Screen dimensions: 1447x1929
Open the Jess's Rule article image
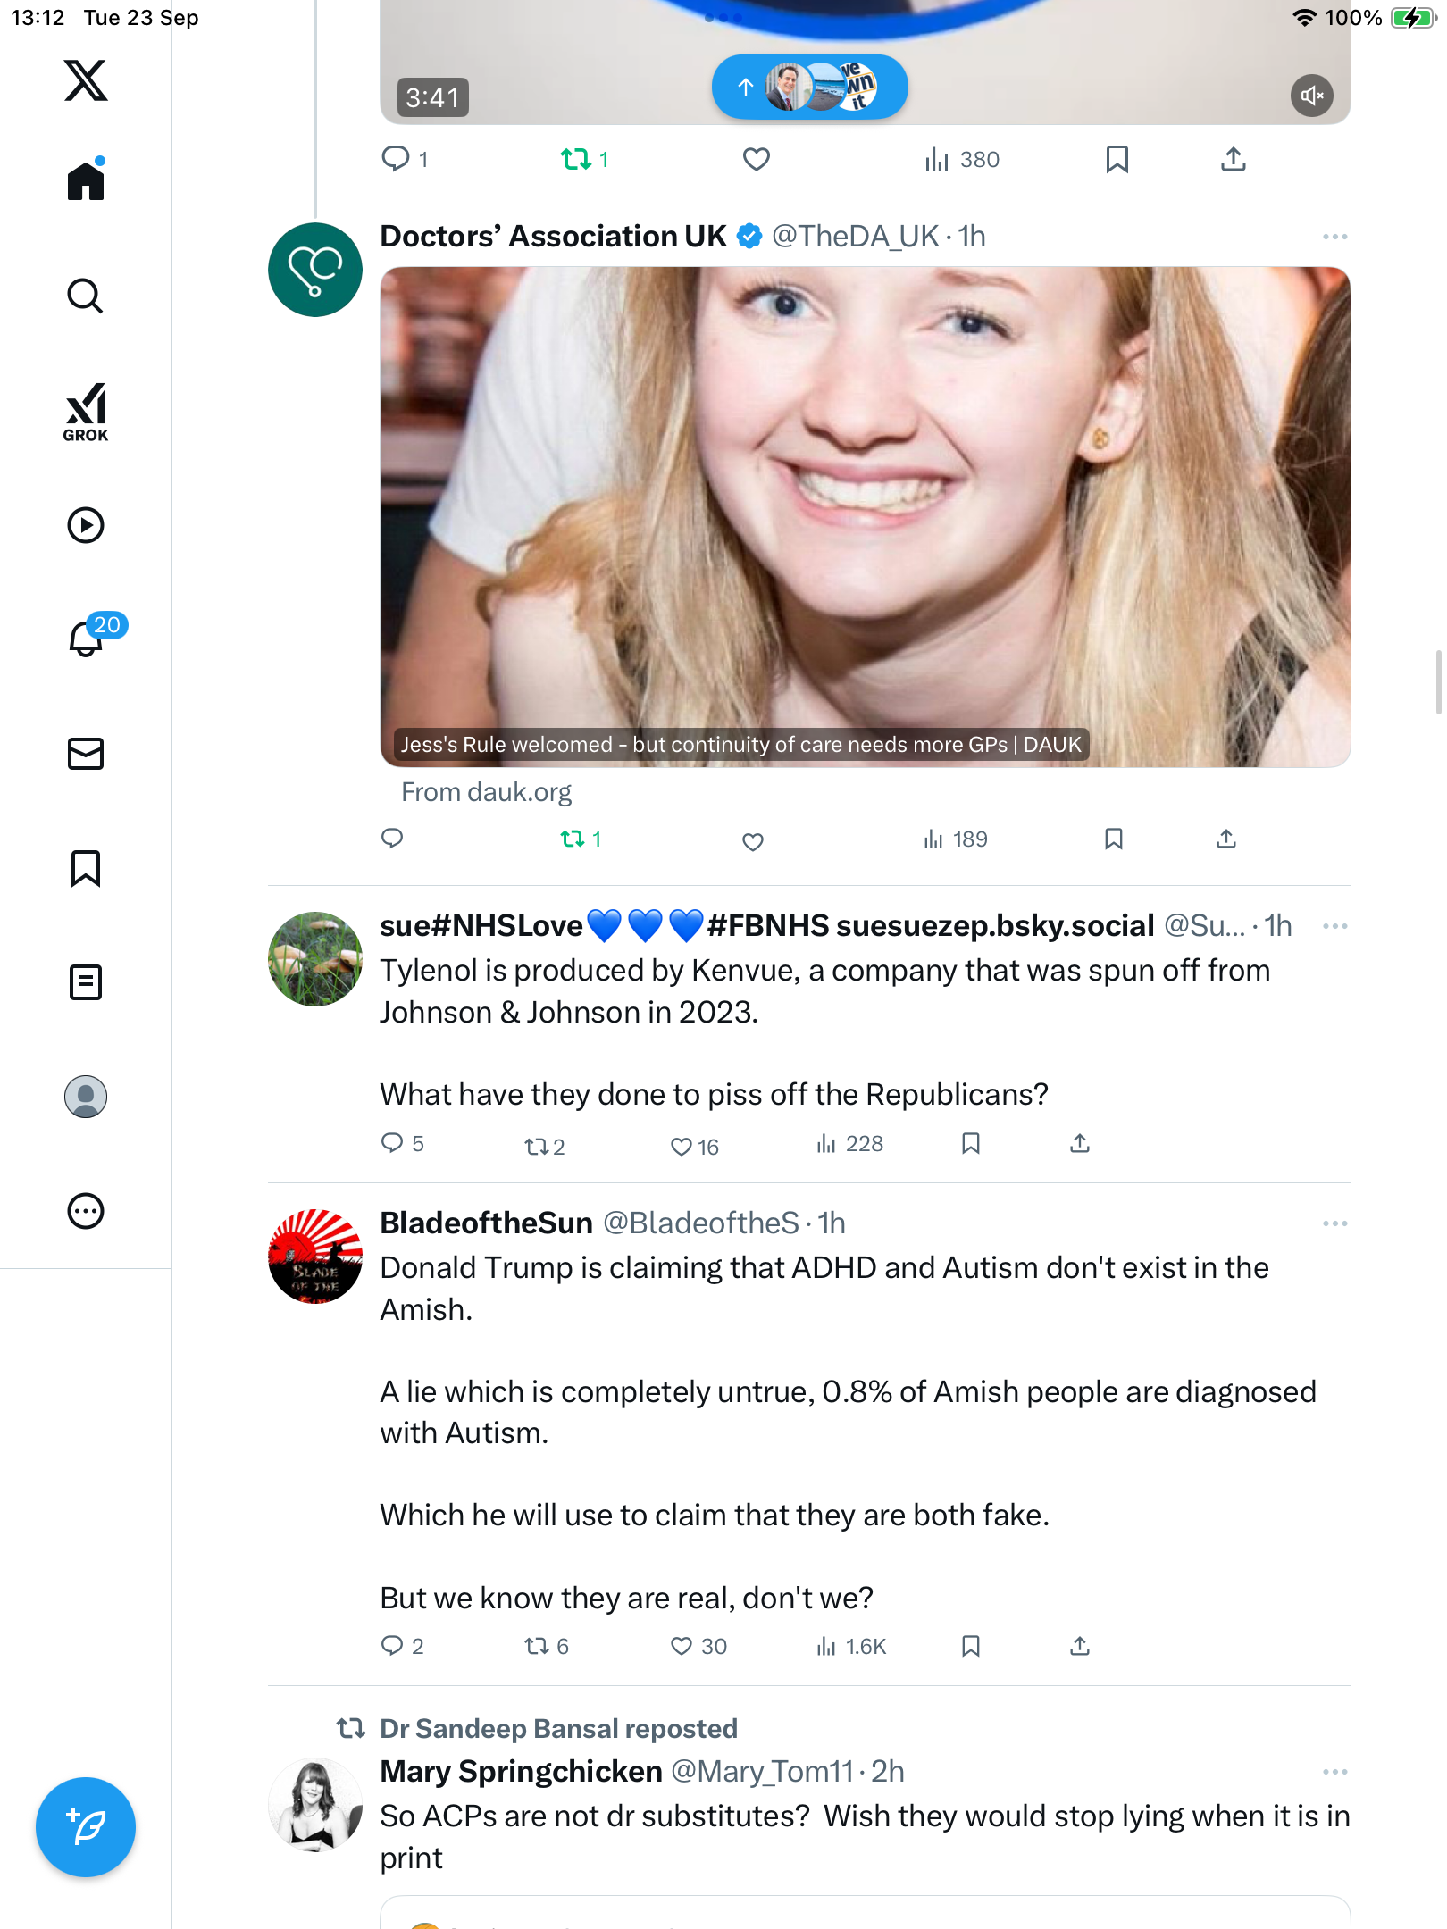[865, 516]
